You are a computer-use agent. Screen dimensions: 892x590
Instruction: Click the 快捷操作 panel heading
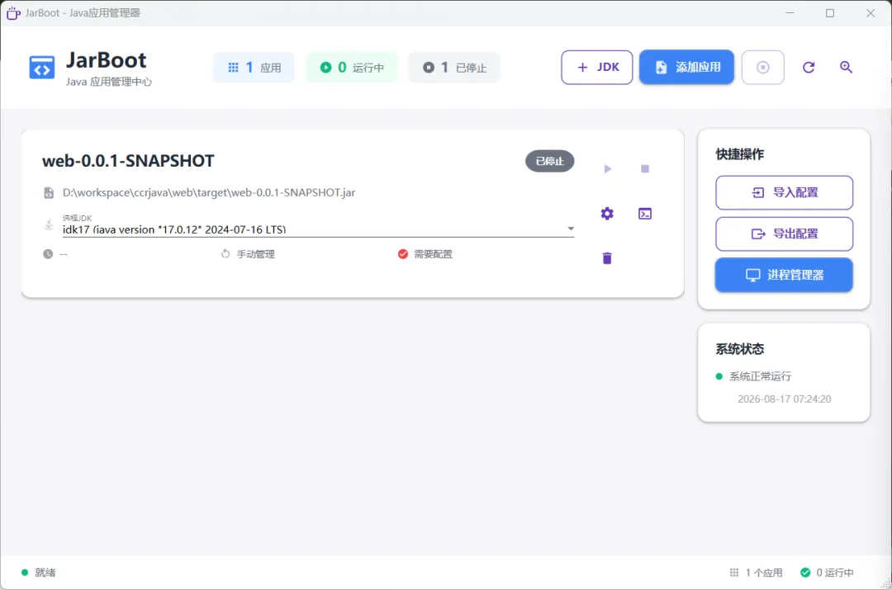(x=739, y=154)
